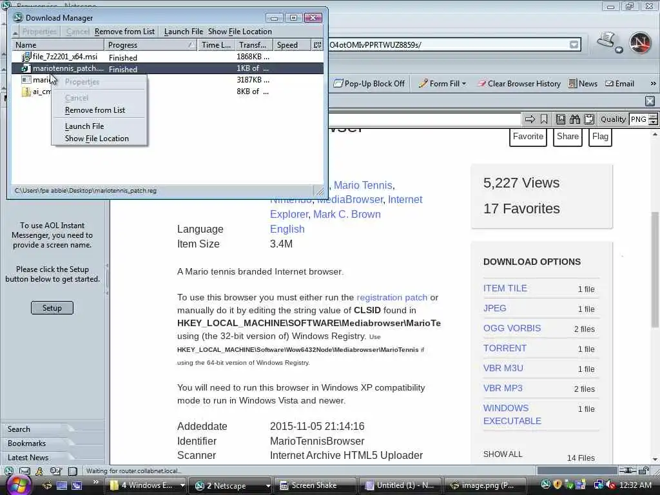Click the binoculars find icon

point(574,119)
